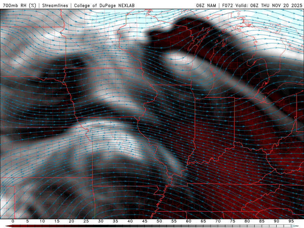Click the 50 label on the color scale

pyautogui.click(x=159, y=221)
